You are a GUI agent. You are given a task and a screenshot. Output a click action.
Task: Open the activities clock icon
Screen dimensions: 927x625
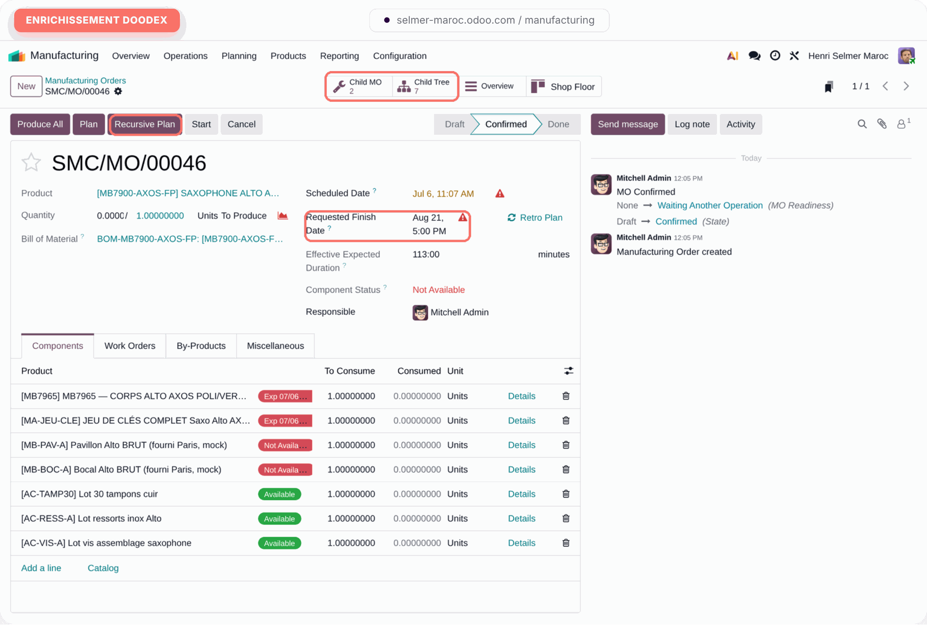click(x=775, y=56)
